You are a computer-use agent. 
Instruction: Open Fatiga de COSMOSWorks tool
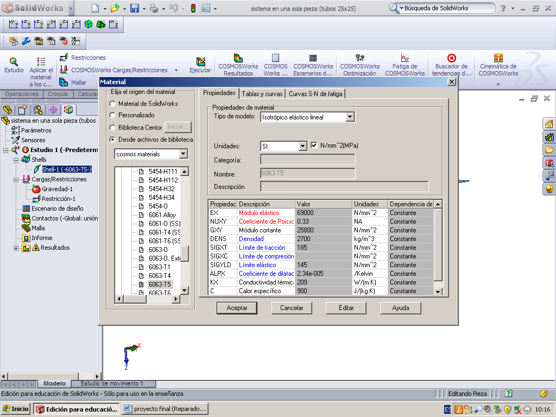tap(405, 58)
